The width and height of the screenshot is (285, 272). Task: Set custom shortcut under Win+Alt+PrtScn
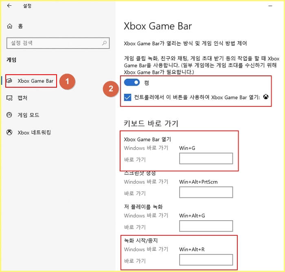click(x=206, y=192)
